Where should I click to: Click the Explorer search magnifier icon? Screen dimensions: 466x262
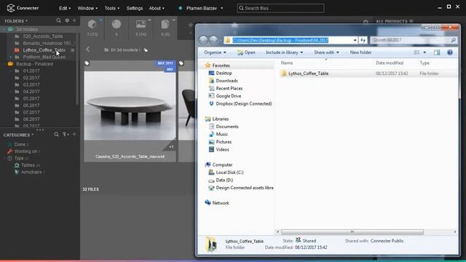click(x=453, y=40)
